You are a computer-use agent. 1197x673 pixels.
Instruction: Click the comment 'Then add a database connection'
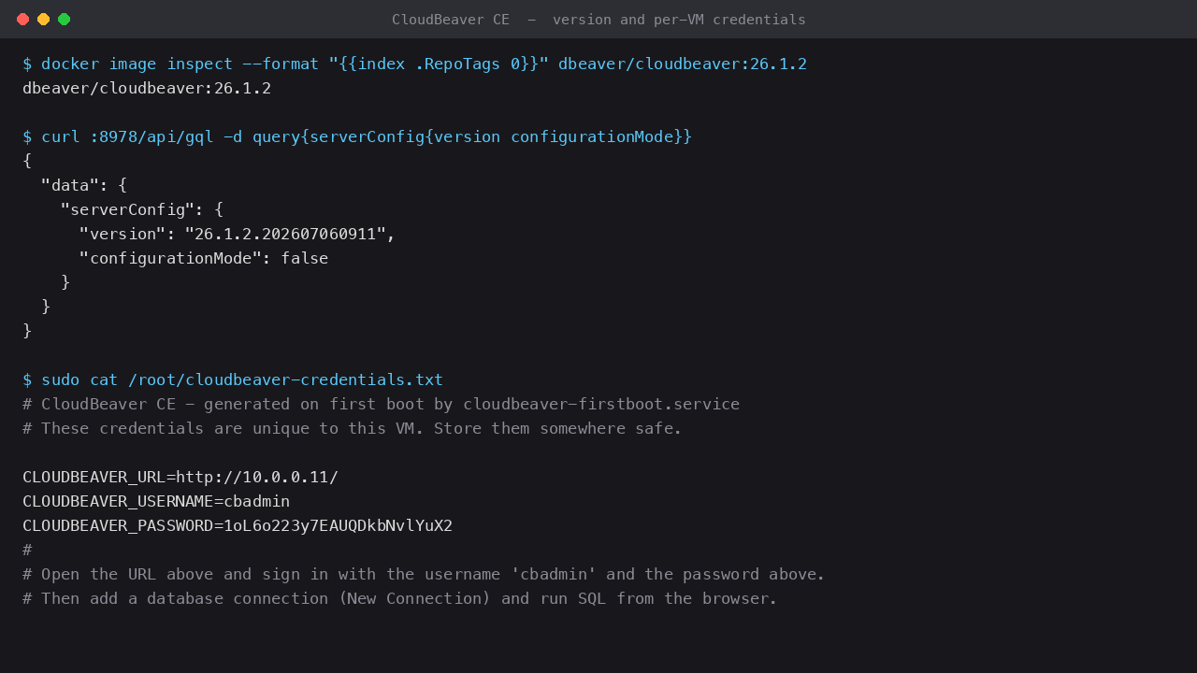[400, 598]
